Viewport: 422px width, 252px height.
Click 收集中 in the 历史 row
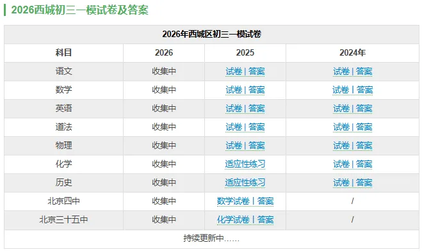pos(164,183)
